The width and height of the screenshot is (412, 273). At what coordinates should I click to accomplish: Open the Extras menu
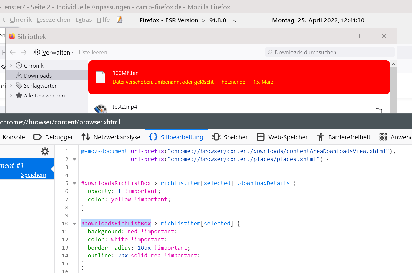click(83, 20)
